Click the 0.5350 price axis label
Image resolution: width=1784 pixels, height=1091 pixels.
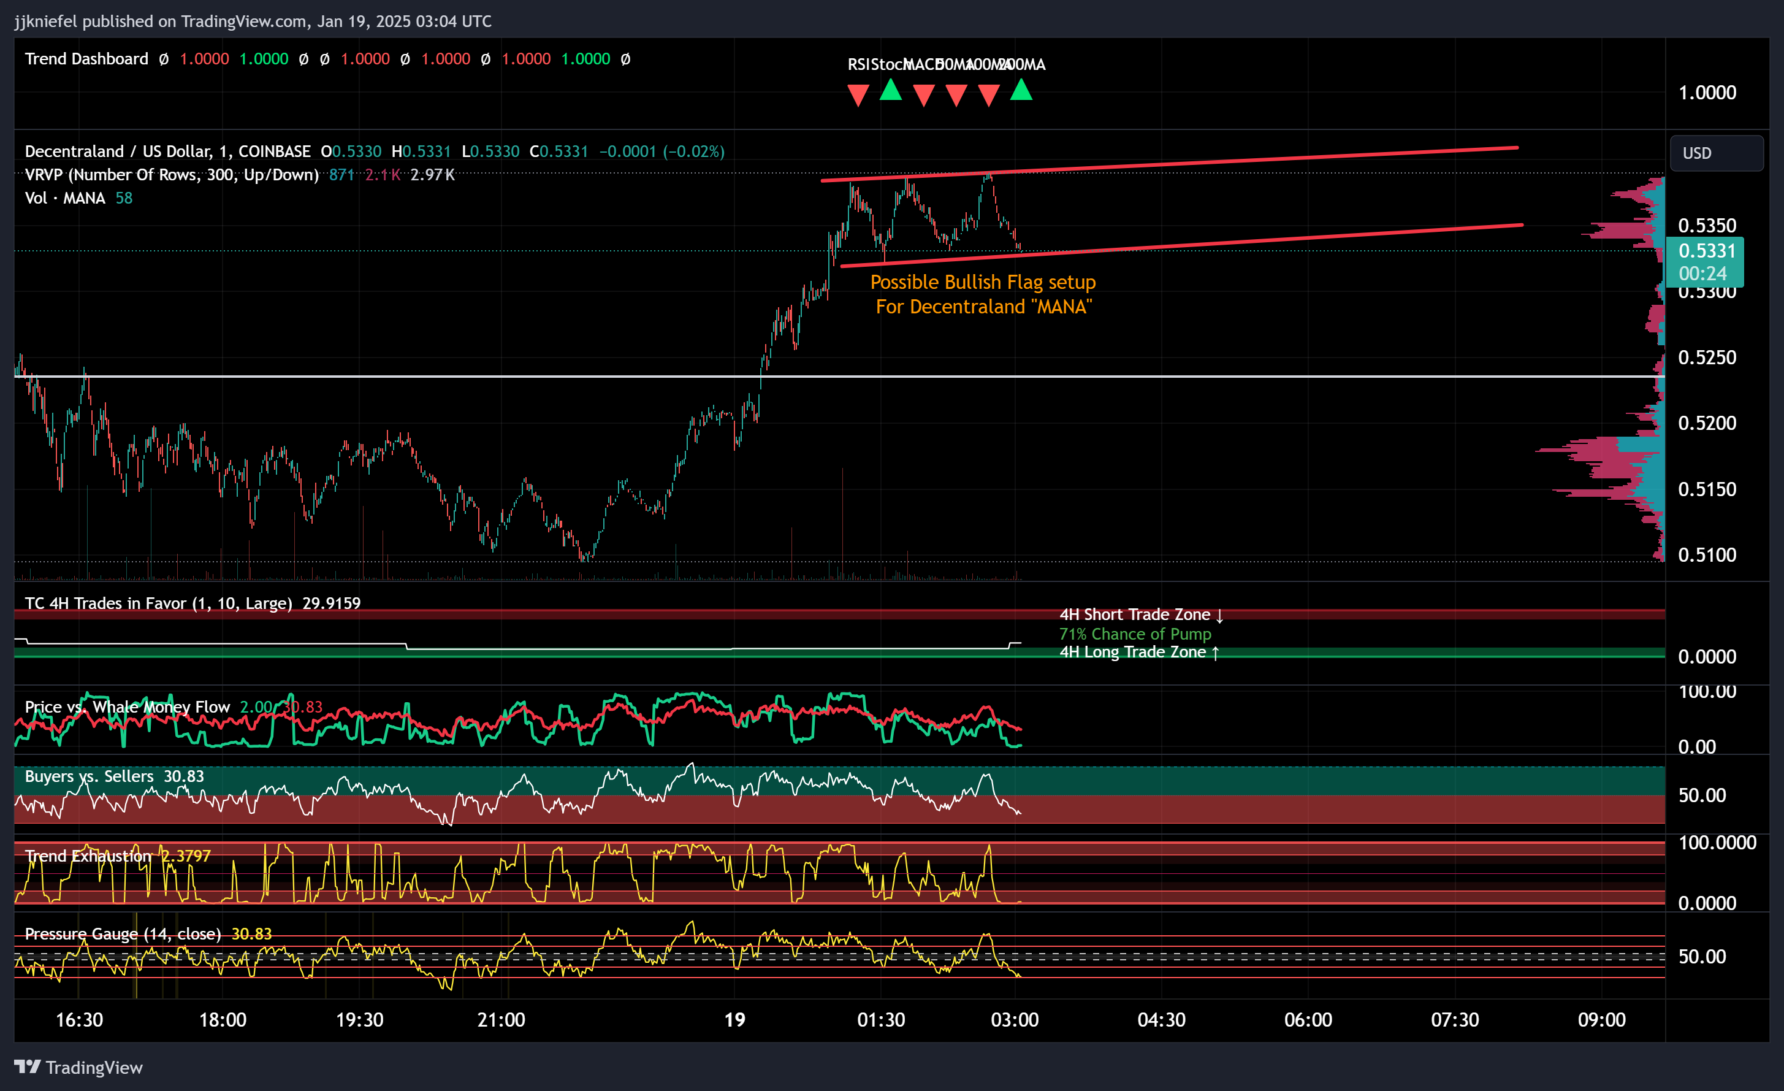coord(1707,225)
